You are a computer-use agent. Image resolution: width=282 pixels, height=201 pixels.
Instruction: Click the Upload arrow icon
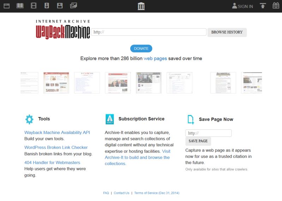point(263,6)
